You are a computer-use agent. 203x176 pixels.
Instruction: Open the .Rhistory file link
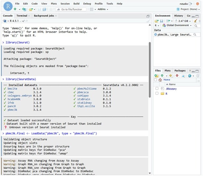coord(171,89)
